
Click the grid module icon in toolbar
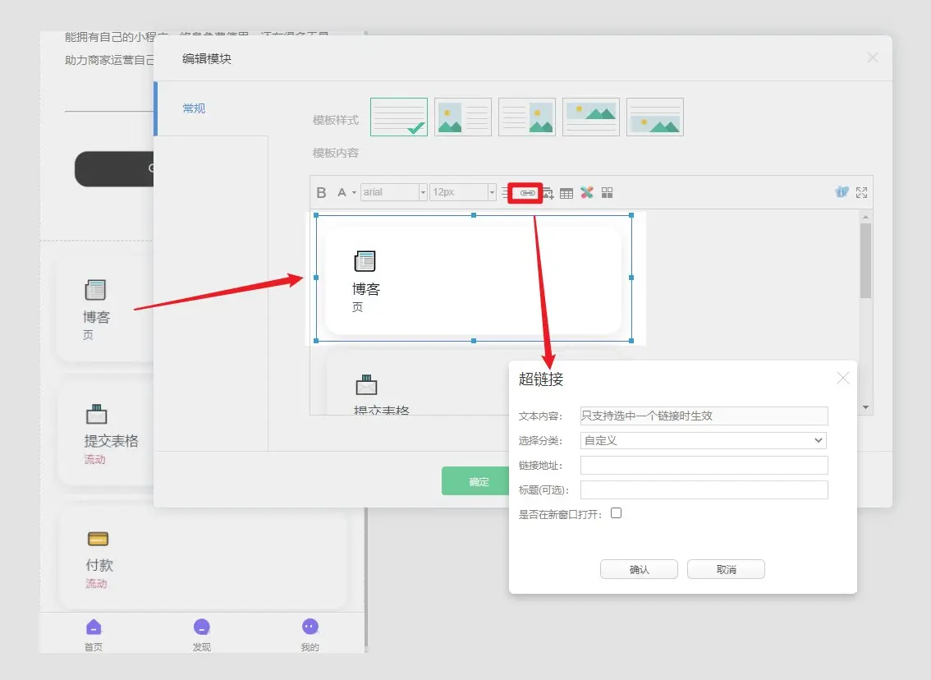[x=608, y=193]
